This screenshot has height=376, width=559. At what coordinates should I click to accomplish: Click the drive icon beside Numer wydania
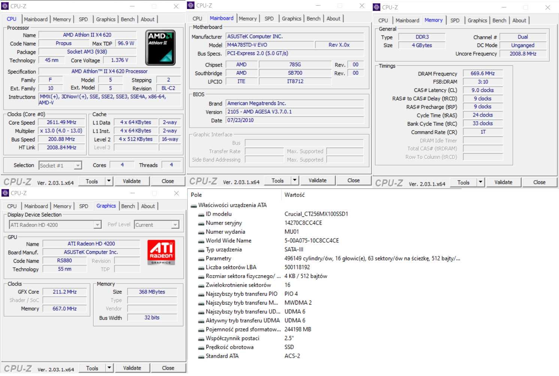[x=201, y=232]
